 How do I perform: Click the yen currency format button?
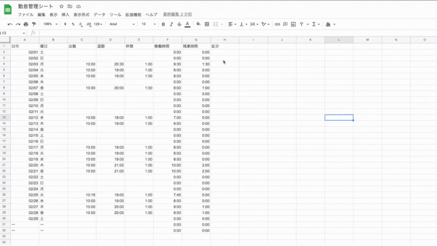(x=65, y=24)
